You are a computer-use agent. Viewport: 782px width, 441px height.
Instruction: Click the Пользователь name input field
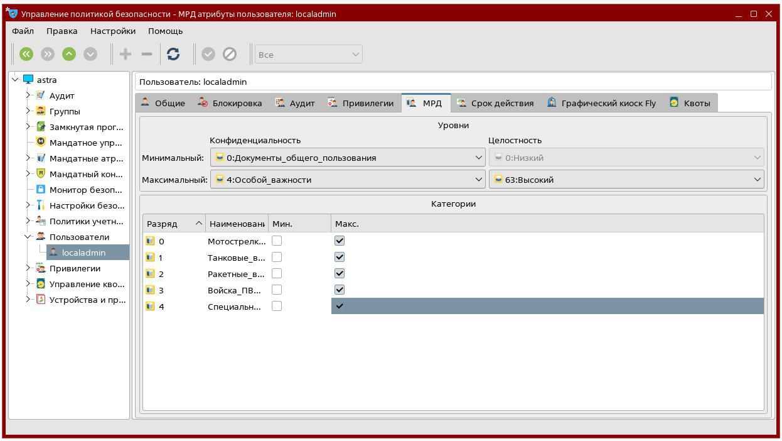point(452,82)
